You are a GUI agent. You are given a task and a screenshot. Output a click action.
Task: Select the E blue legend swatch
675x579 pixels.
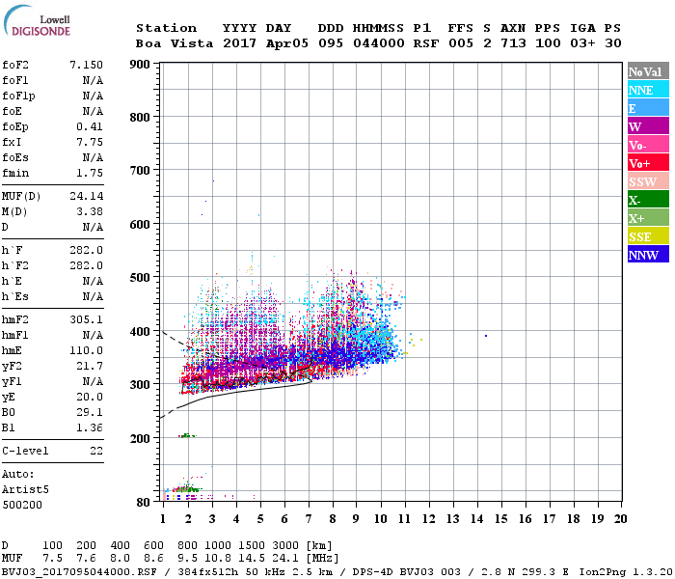pos(648,108)
